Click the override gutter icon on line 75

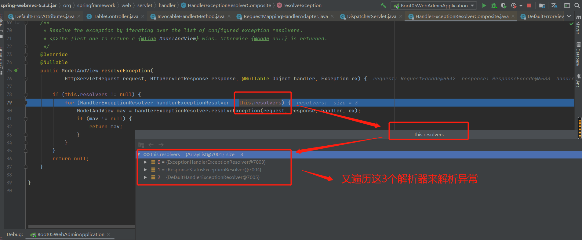pos(16,71)
